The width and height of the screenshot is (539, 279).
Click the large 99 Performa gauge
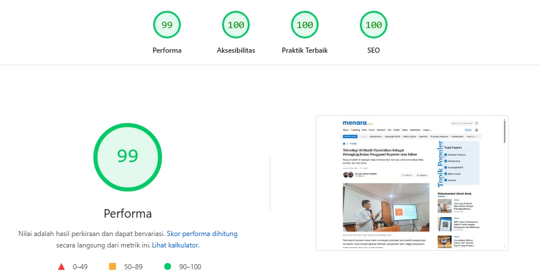pyautogui.click(x=127, y=156)
